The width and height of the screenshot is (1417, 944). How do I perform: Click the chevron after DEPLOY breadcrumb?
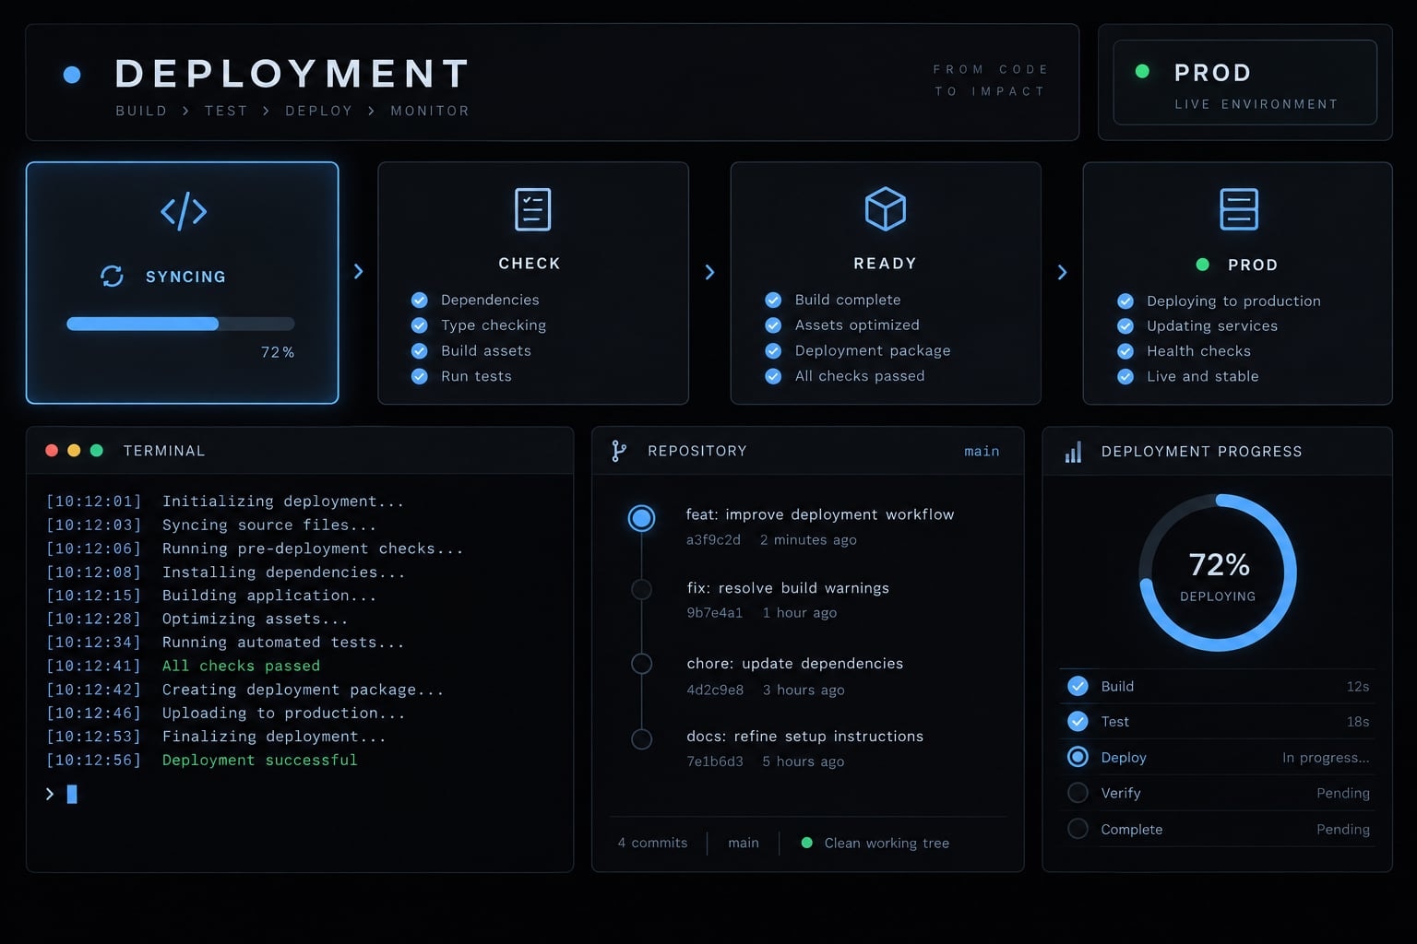tap(371, 111)
